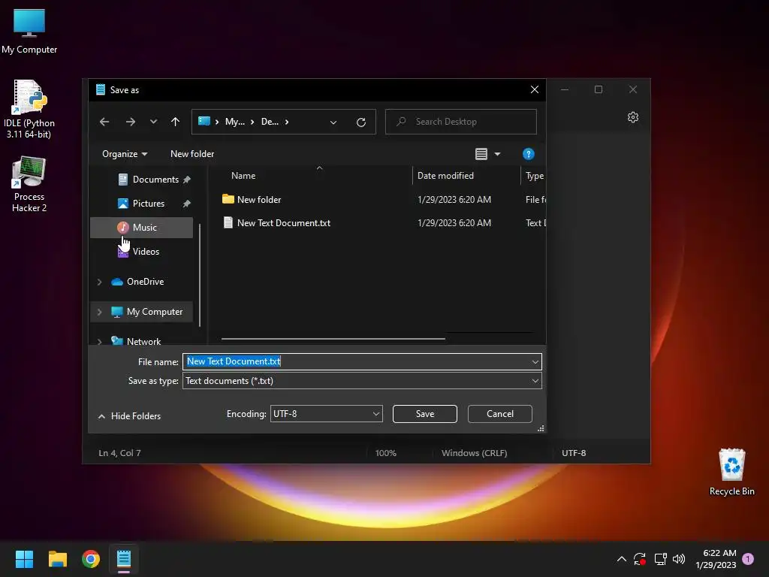Open the Help question mark icon
Image resolution: width=769 pixels, height=577 pixels.
pyautogui.click(x=528, y=154)
